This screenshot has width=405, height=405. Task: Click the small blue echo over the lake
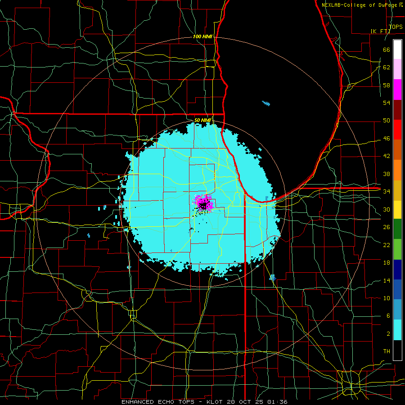(x=266, y=103)
